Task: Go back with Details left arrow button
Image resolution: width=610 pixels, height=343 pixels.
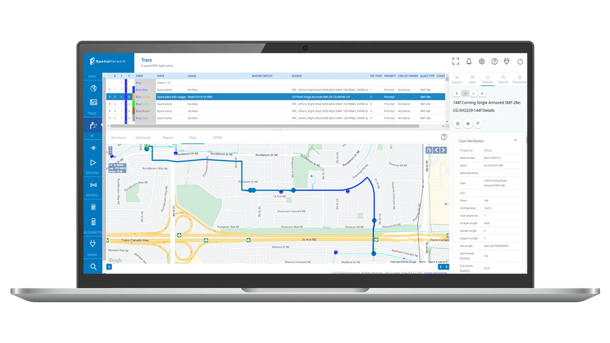Action: [457, 94]
